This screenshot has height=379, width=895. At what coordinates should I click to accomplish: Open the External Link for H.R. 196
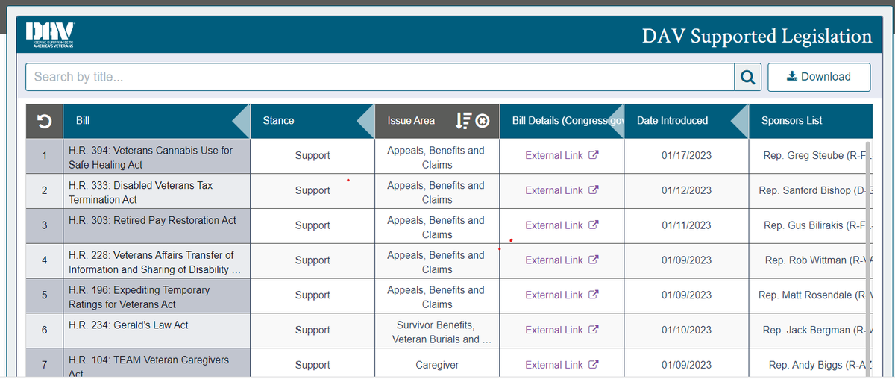tap(562, 295)
